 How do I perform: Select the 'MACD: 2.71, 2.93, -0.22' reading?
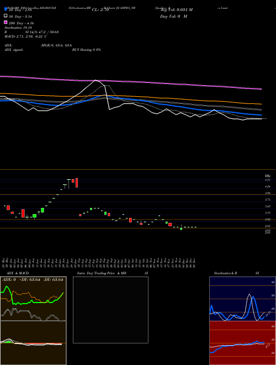tap(24, 36)
